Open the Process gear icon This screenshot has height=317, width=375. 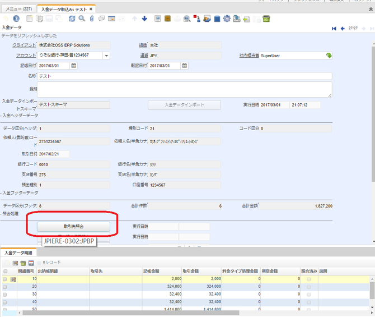tap(227, 19)
